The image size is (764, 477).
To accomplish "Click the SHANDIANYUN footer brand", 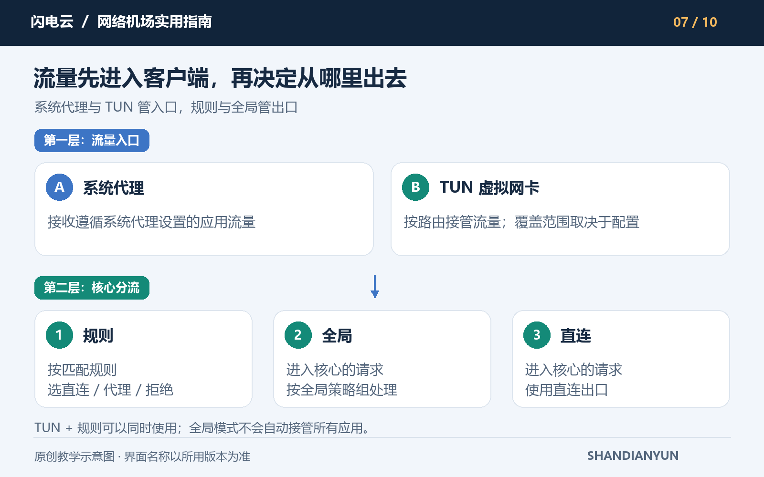I will click(633, 456).
